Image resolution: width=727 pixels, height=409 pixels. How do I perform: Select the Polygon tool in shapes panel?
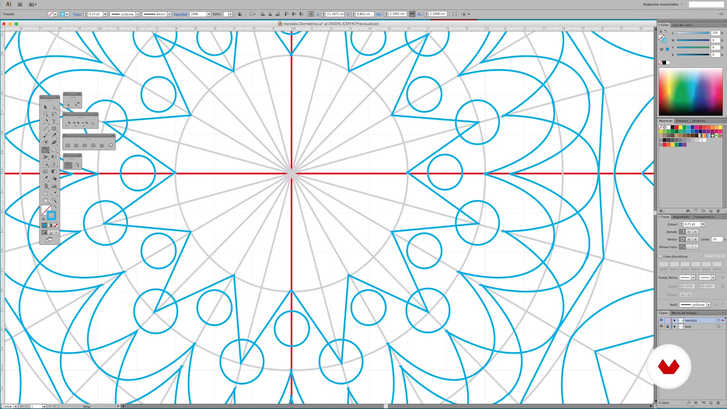click(x=93, y=145)
